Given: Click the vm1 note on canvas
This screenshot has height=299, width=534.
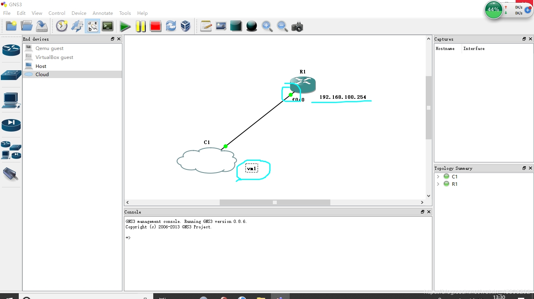Looking at the screenshot, I should (252, 169).
